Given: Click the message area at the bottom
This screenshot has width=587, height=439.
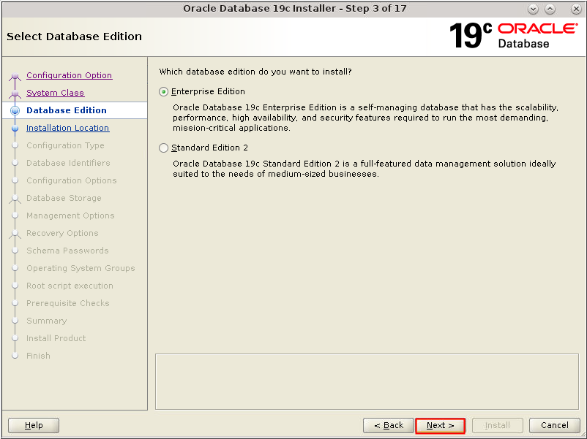Looking at the screenshot, I should pos(367,381).
